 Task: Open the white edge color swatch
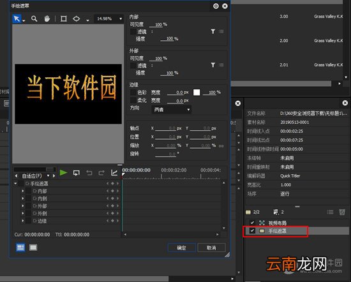pos(197,93)
